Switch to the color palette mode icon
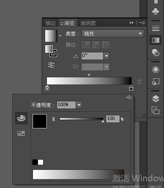164x188 pixels. [x=21, y=118]
